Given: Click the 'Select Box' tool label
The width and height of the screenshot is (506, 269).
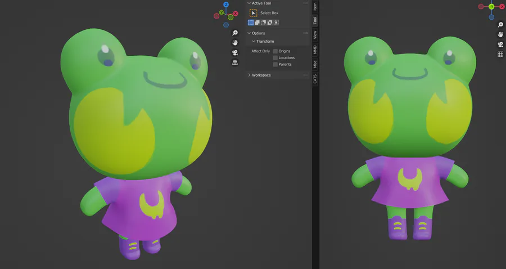Looking at the screenshot, I should click(x=269, y=13).
